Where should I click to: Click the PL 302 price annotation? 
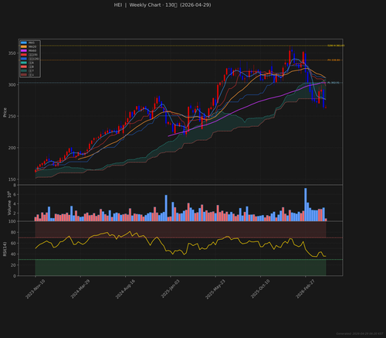[x=334, y=83]
